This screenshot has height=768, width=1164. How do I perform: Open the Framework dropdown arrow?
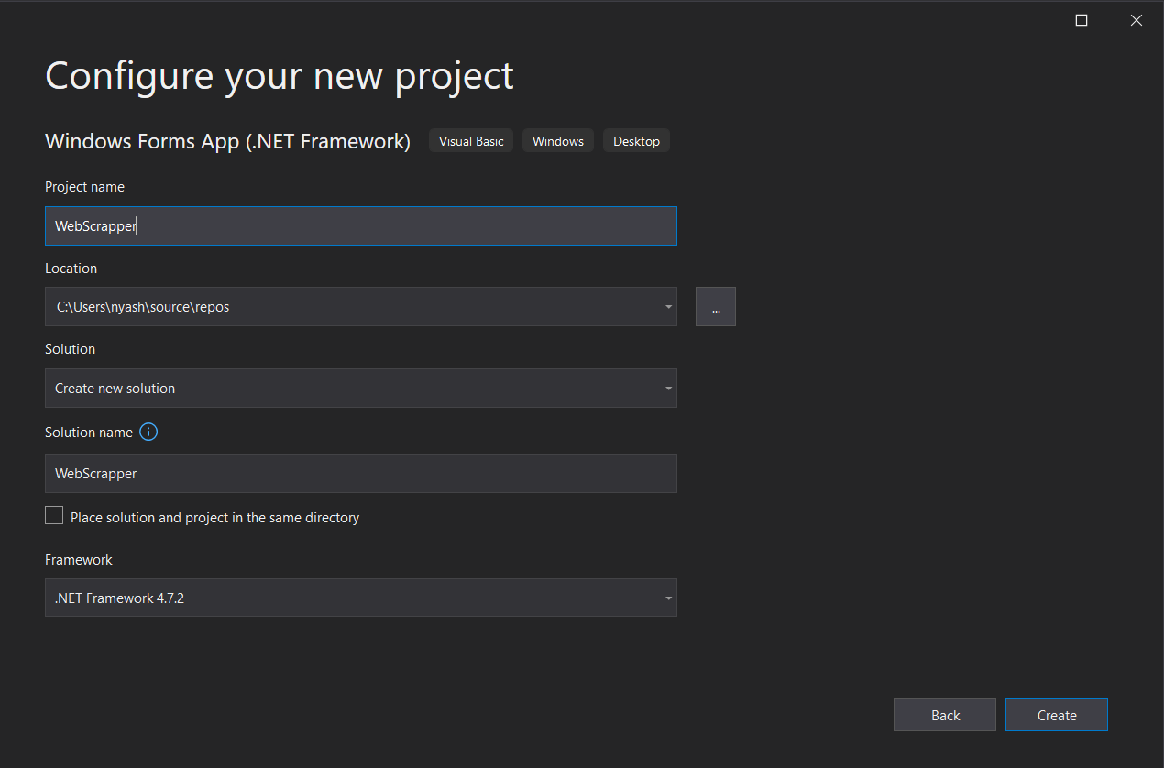point(668,598)
